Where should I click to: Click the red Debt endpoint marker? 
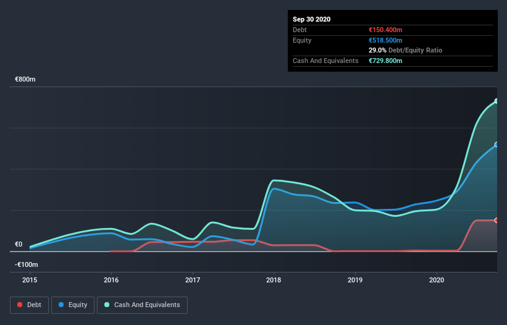click(x=497, y=220)
